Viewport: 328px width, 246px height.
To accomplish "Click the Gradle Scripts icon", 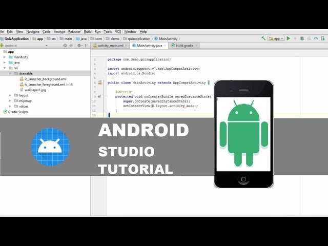I will tap(5, 112).
